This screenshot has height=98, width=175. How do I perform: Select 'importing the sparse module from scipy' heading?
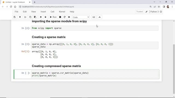click(x=59, y=21)
